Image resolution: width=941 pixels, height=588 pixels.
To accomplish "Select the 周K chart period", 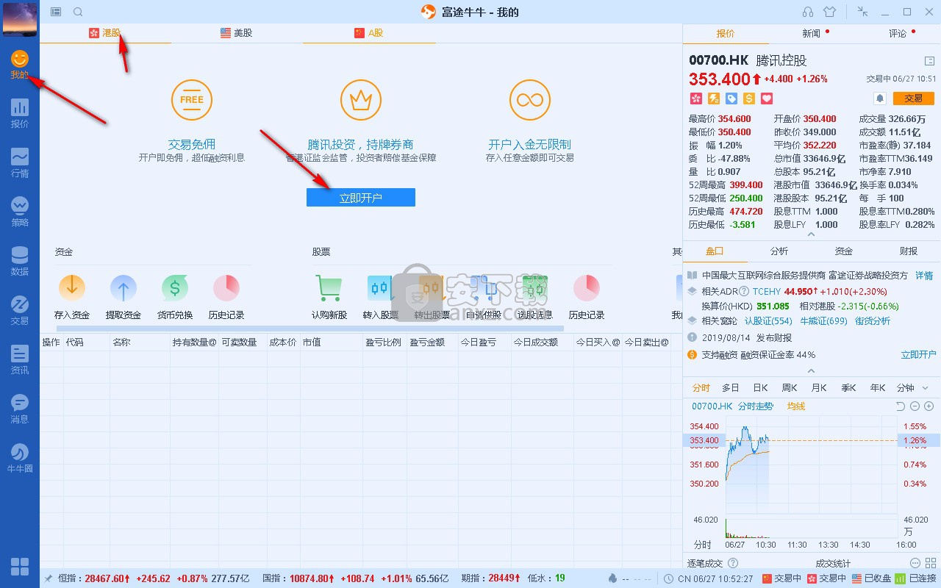I will click(x=790, y=388).
